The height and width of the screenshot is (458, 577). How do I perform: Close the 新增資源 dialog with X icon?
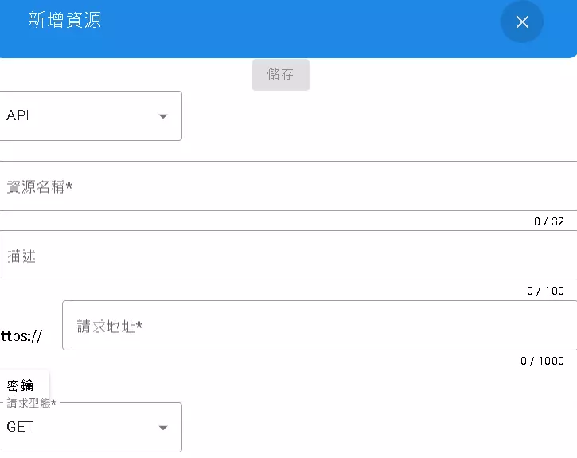point(522,22)
